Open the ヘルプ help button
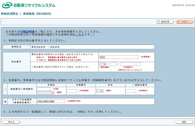The image size is (195, 127). point(184,22)
